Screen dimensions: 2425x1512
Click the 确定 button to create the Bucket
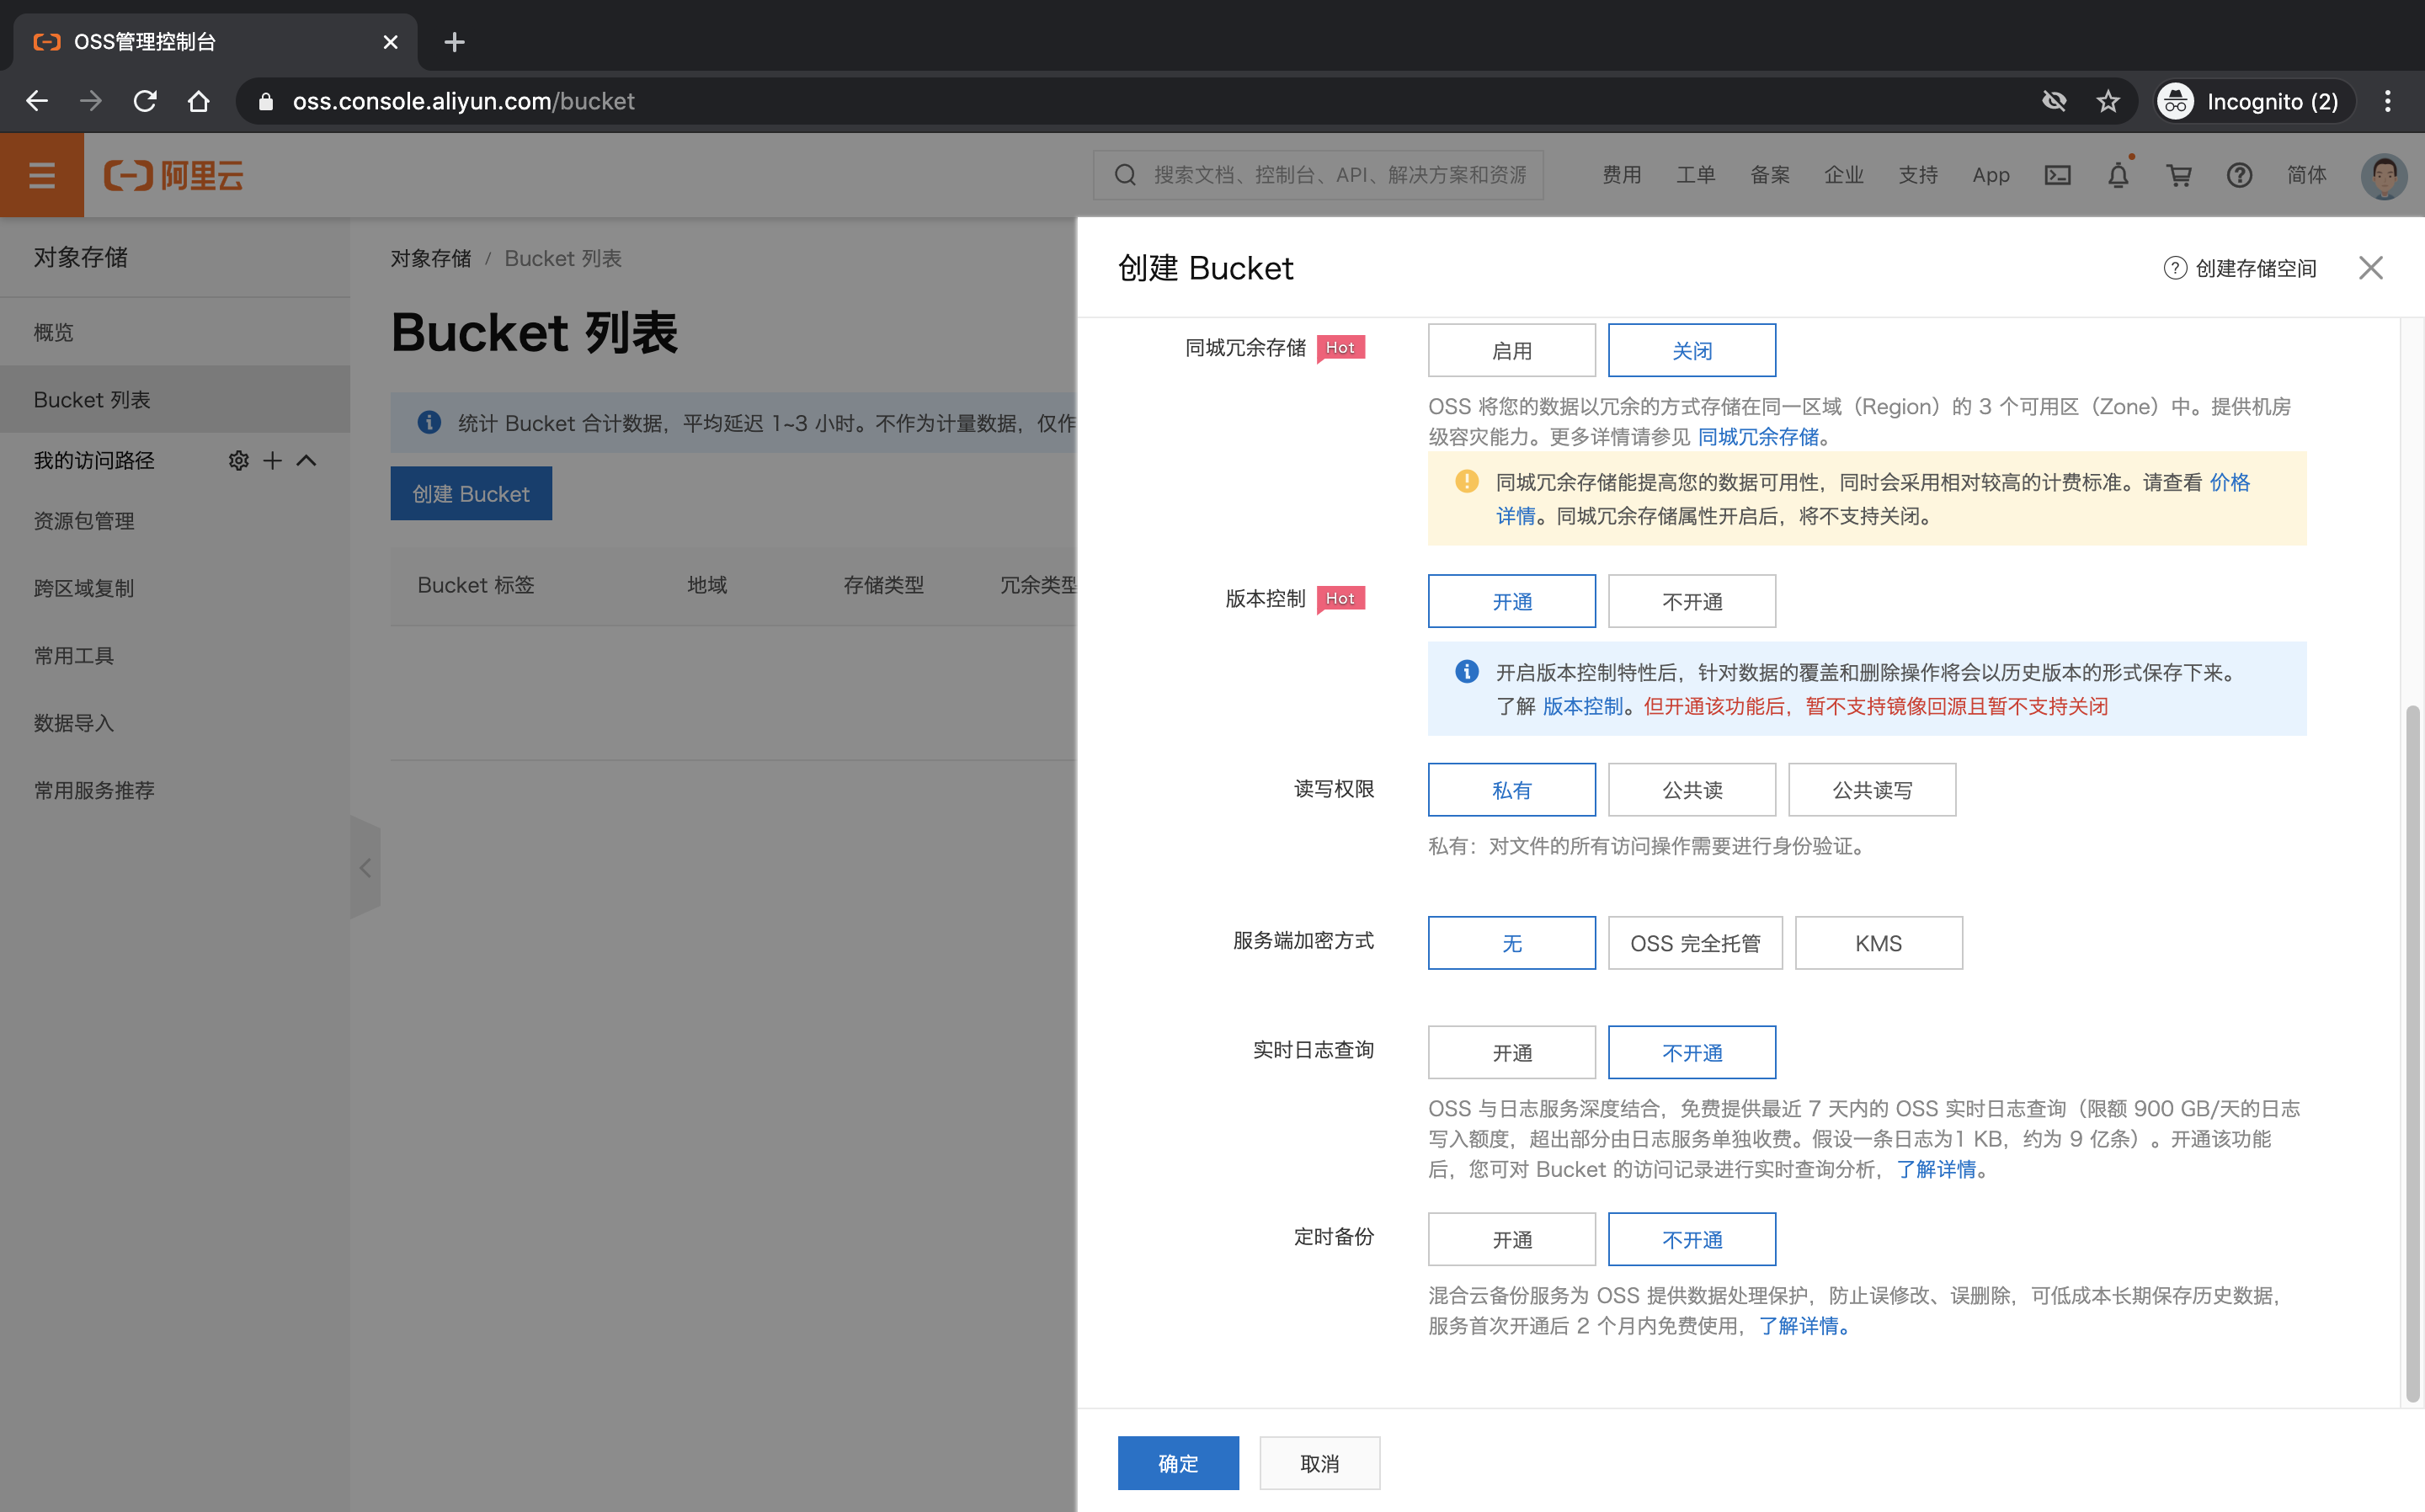pyautogui.click(x=1177, y=1463)
